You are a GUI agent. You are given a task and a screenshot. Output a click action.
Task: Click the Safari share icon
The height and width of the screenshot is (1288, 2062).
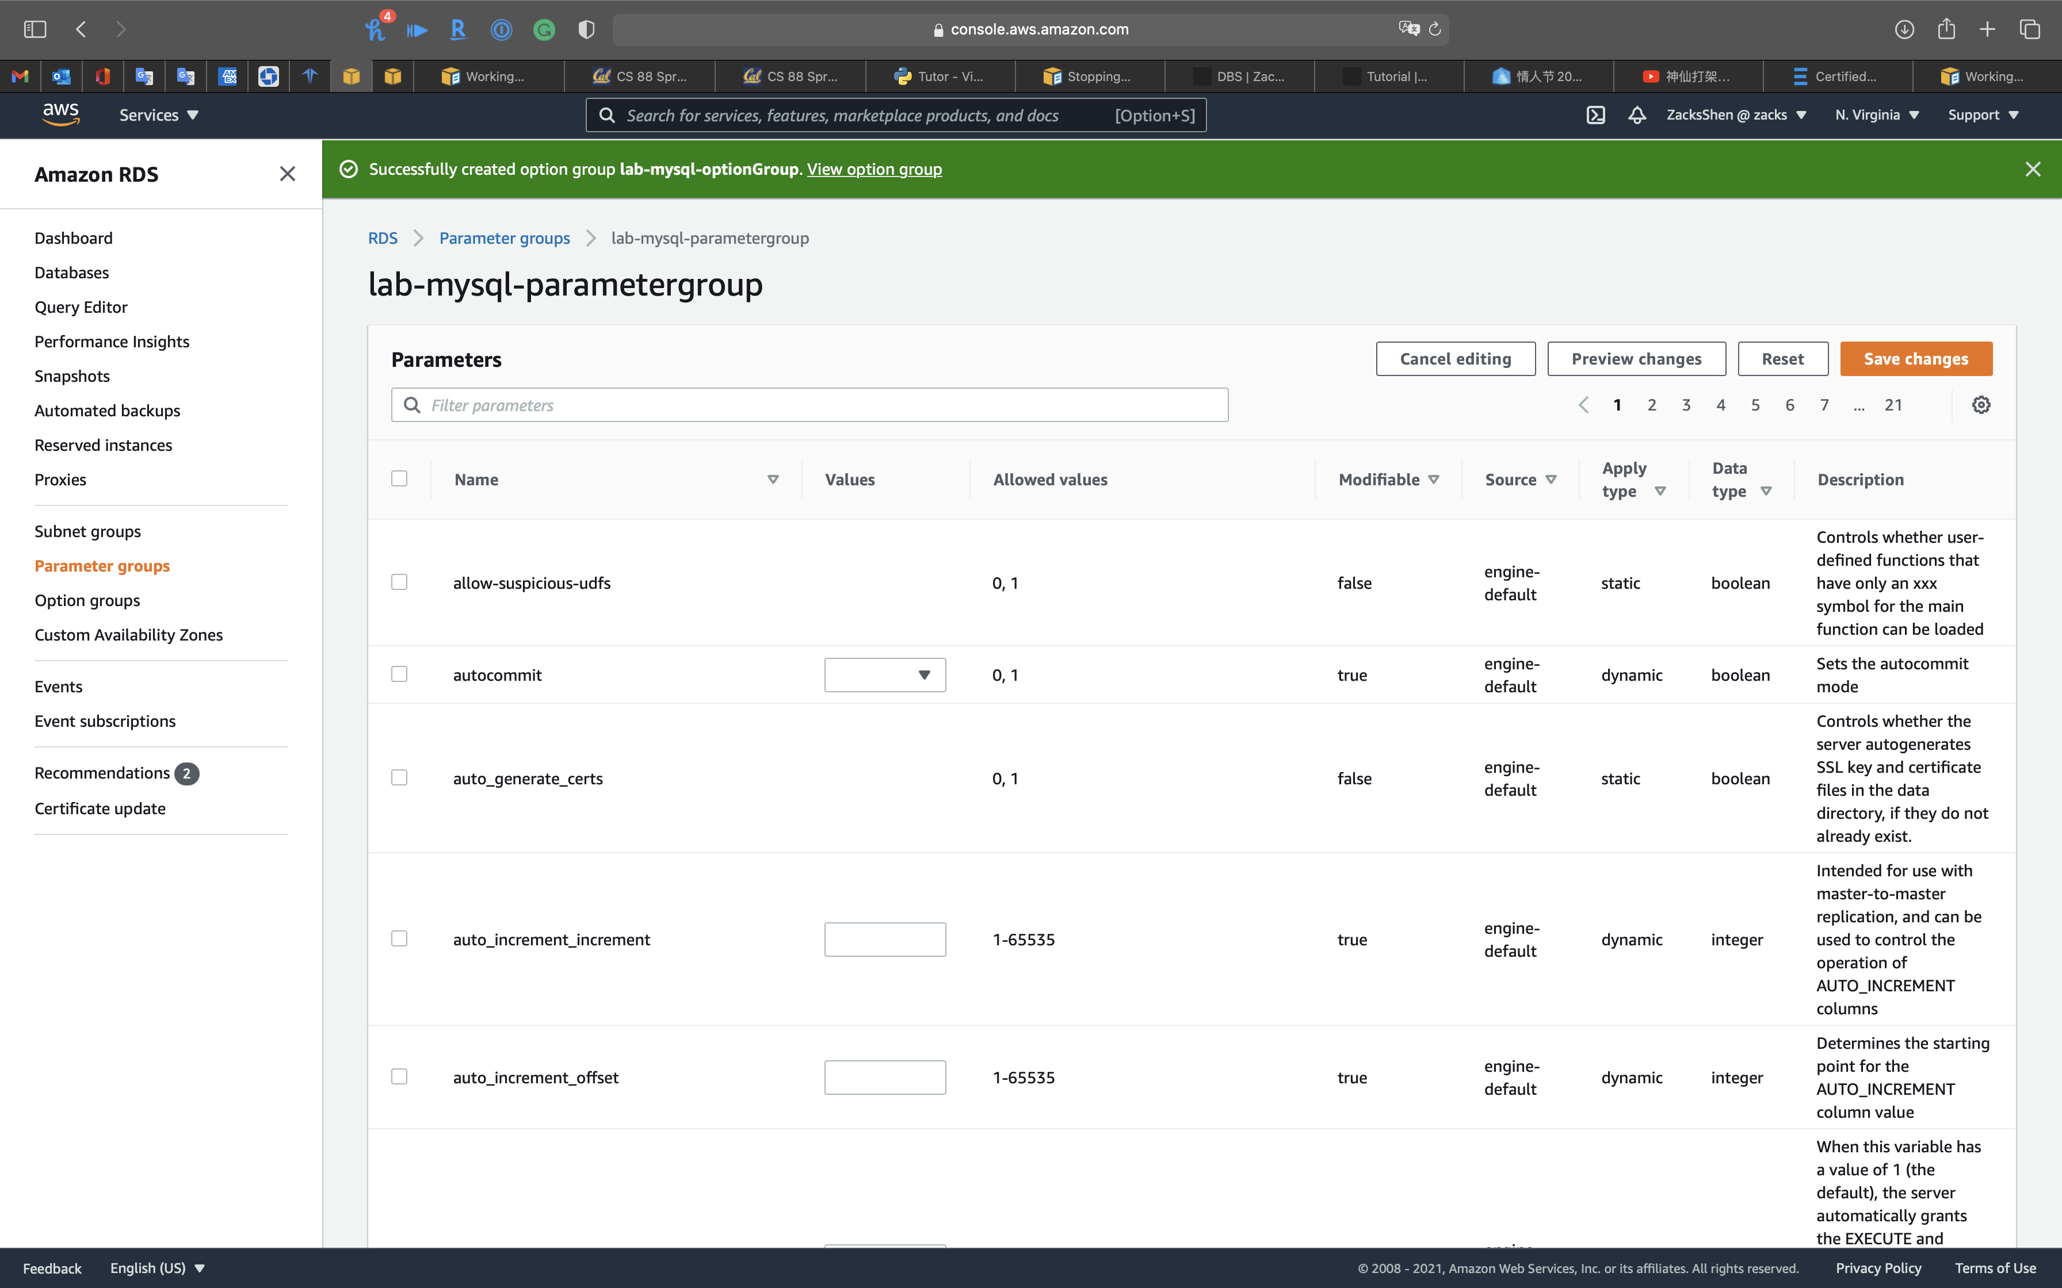[x=1946, y=29]
